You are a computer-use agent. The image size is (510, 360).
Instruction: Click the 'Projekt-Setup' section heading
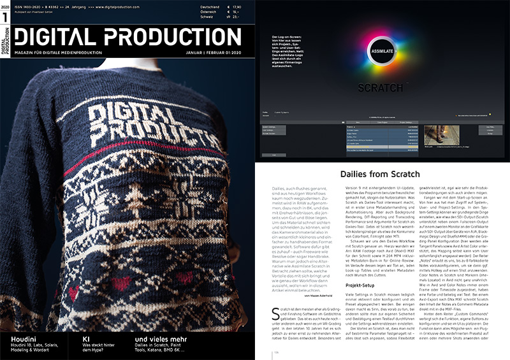point(360,285)
